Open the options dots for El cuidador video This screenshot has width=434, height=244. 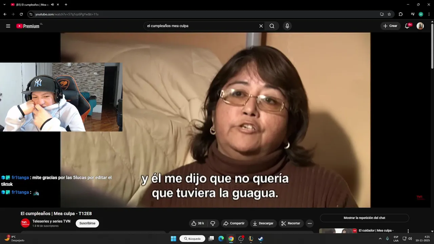tap(408, 231)
